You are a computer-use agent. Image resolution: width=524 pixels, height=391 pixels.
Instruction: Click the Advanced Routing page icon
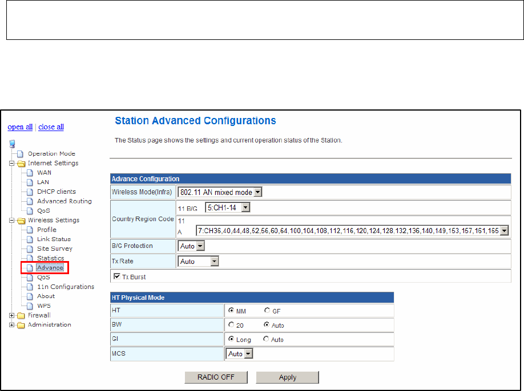click(30, 202)
